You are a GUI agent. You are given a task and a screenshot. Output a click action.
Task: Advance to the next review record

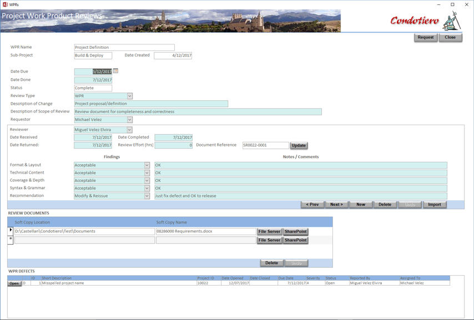(x=336, y=205)
